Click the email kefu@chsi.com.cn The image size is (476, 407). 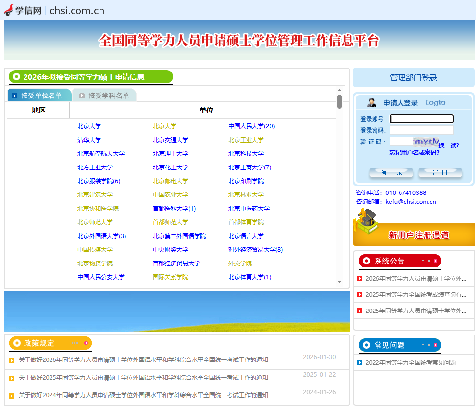pyautogui.click(x=411, y=201)
